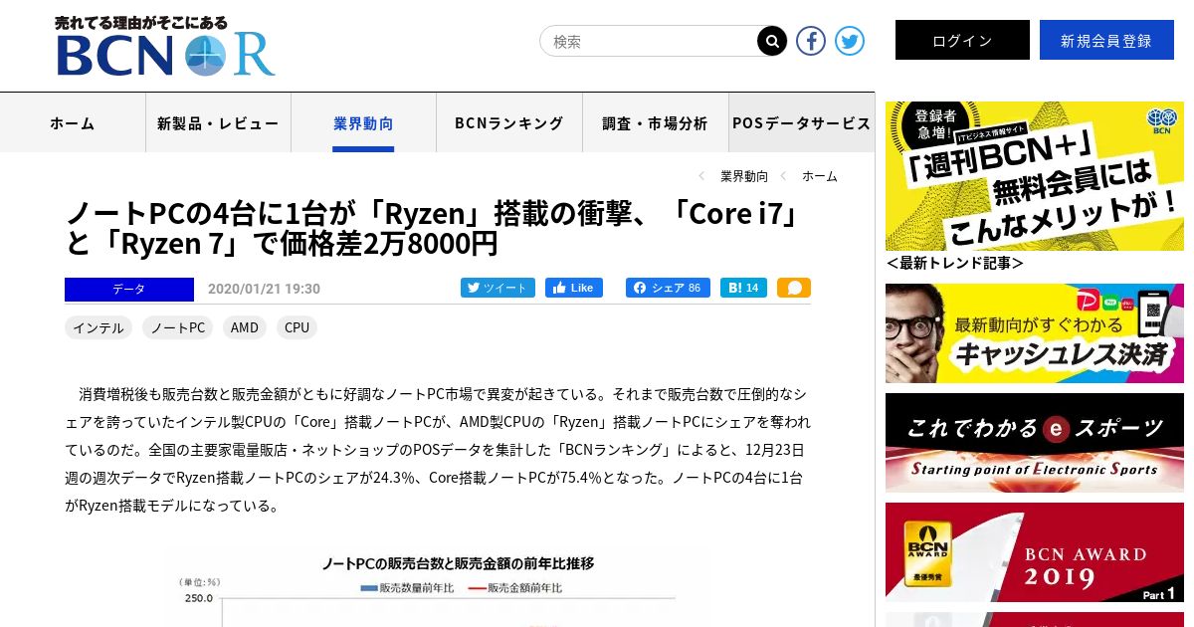The width and height of the screenshot is (1194, 627).
Task: Share article via ツイート button
Action: pos(497,288)
